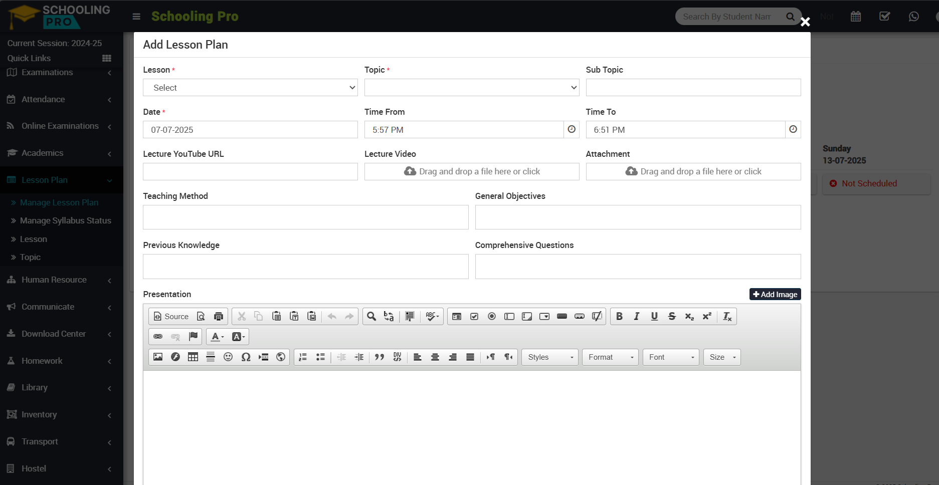Close the Add Lesson Plan dialog
This screenshot has width=939, height=485.
click(805, 22)
